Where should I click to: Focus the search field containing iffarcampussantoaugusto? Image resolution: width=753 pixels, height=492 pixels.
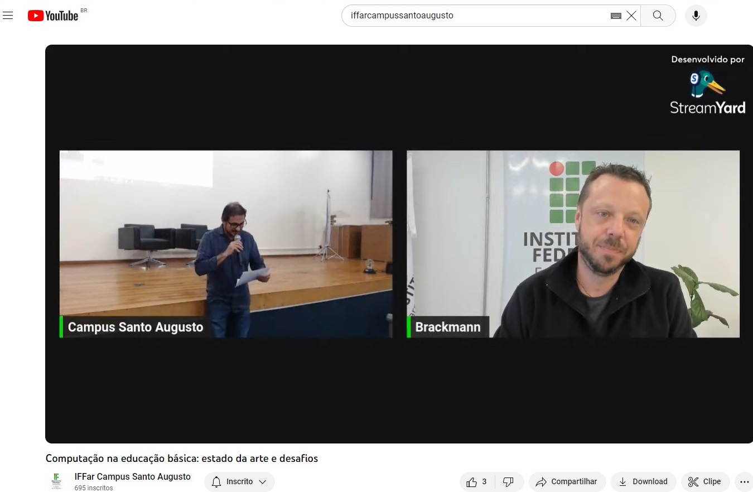tap(474, 16)
